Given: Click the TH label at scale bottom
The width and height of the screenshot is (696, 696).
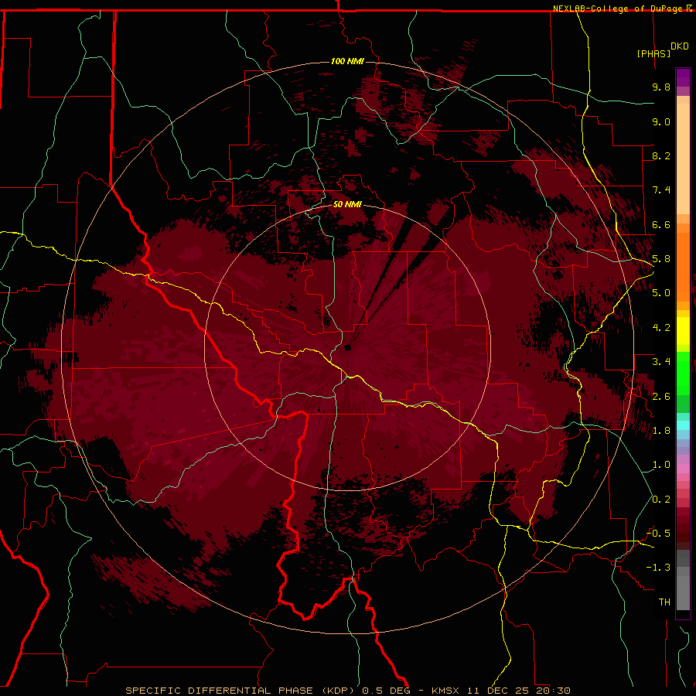Looking at the screenshot, I should pyautogui.click(x=664, y=602).
